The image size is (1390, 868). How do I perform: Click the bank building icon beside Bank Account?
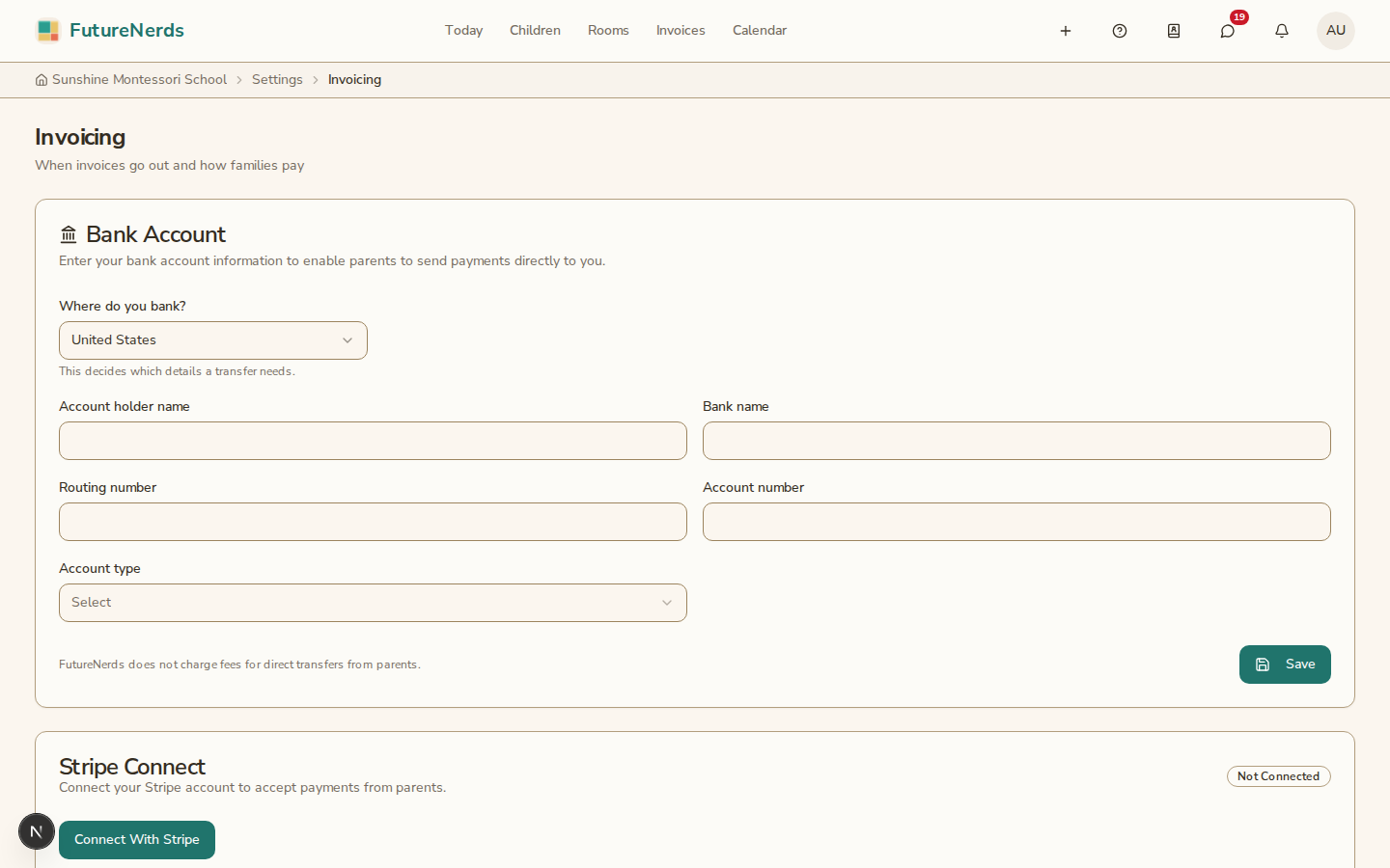click(69, 234)
